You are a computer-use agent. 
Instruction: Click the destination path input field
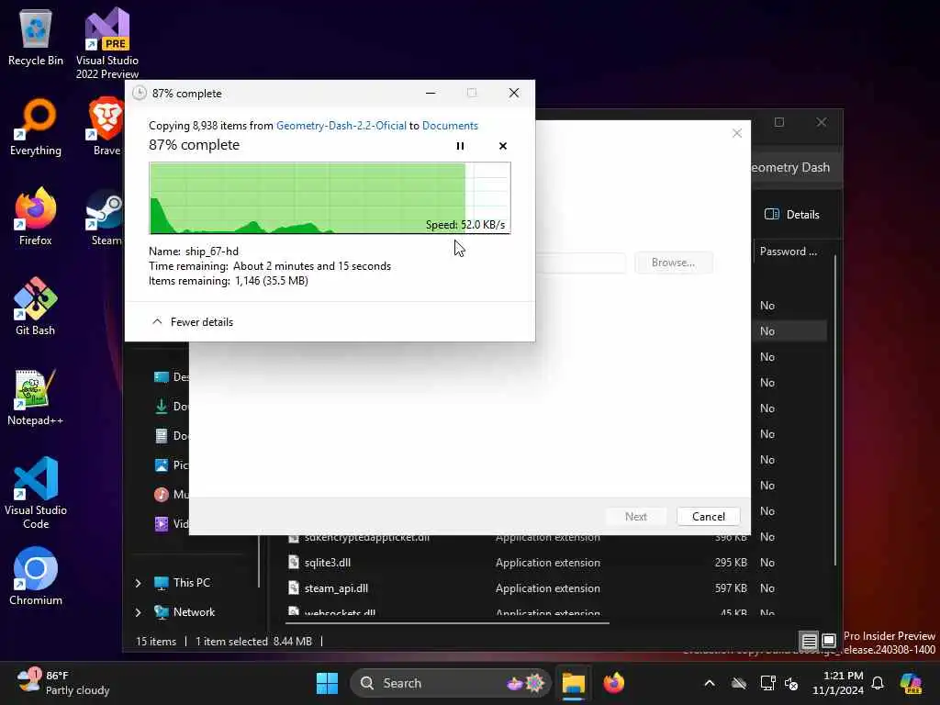tap(580, 263)
